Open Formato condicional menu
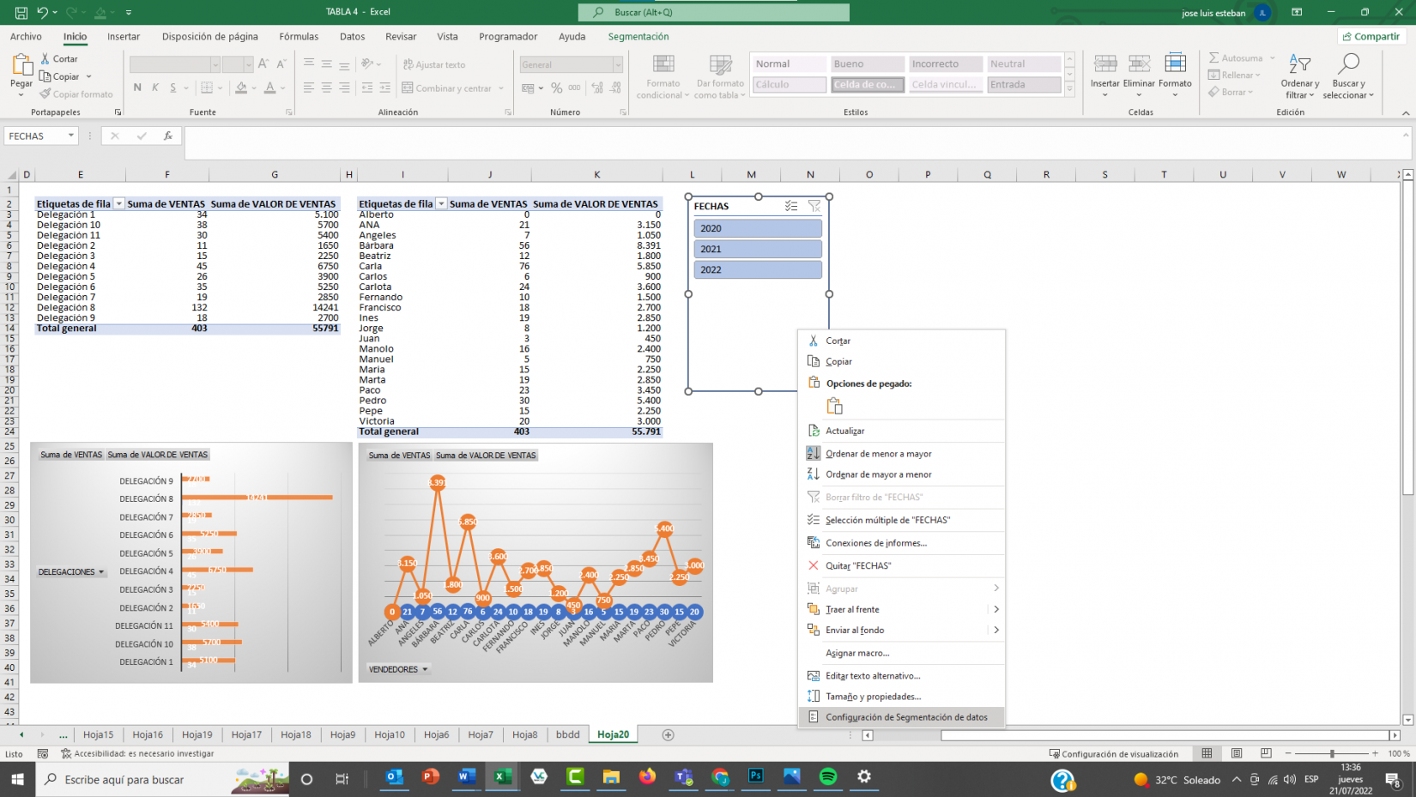The height and width of the screenshot is (797, 1416). (x=663, y=77)
